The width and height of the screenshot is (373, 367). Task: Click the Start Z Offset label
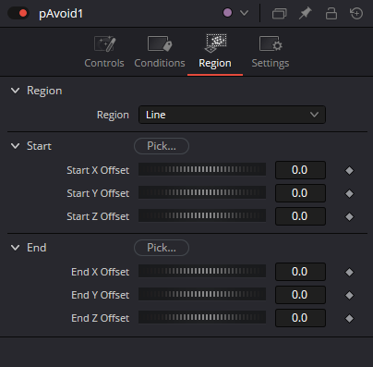[x=98, y=216]
